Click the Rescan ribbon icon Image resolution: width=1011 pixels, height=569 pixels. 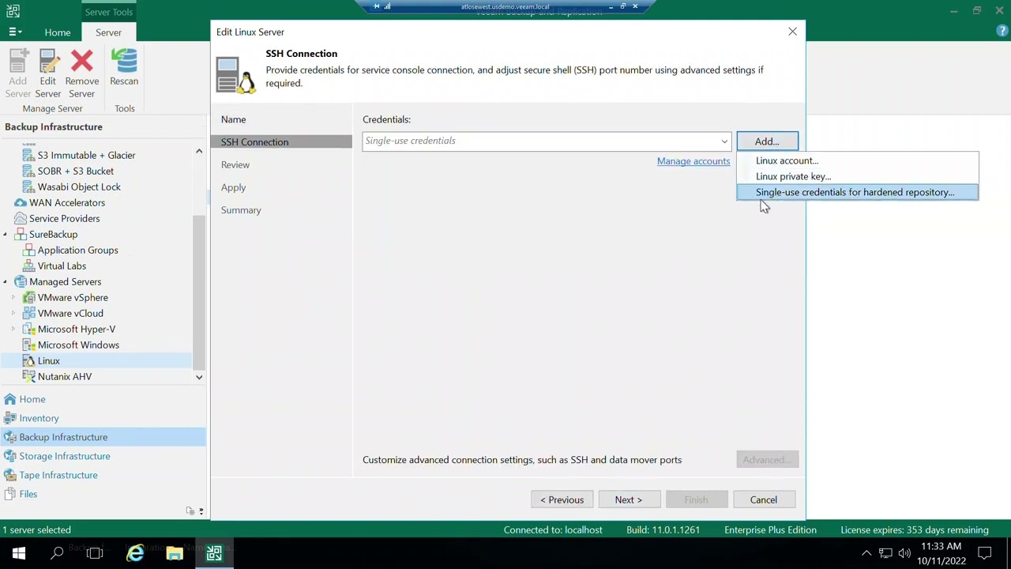click(x=124, y=62)
